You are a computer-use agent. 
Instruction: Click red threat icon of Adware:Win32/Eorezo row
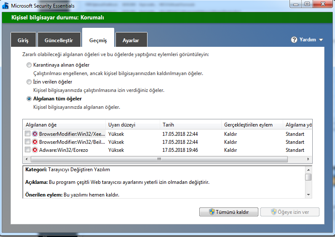click(35, 150)
